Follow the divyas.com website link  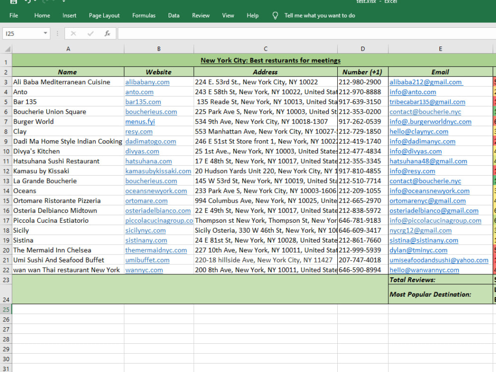click(x=142, y=151)
